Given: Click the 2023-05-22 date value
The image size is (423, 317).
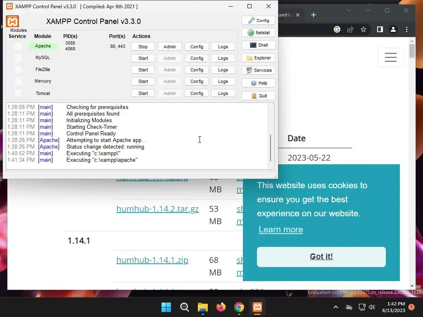Looking at the screenshot, I should [x=309, y=158].
